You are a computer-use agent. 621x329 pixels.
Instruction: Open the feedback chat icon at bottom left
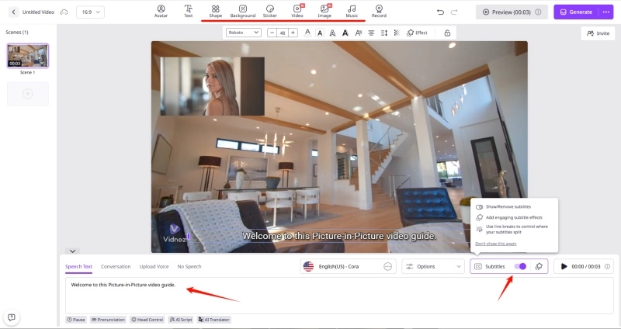point(12,317)
